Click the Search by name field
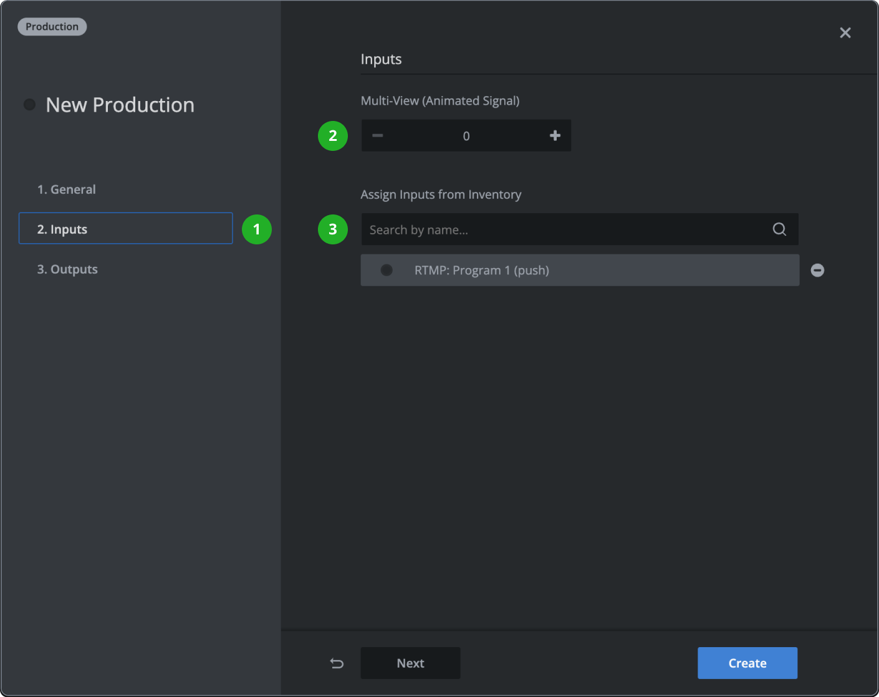This screenshot has width=879, height=697. click(x=561, y=229)
